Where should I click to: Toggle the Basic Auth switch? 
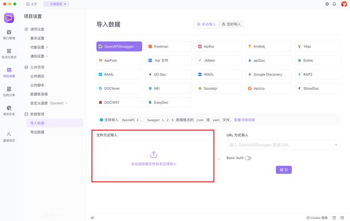(x=248, y=158)
